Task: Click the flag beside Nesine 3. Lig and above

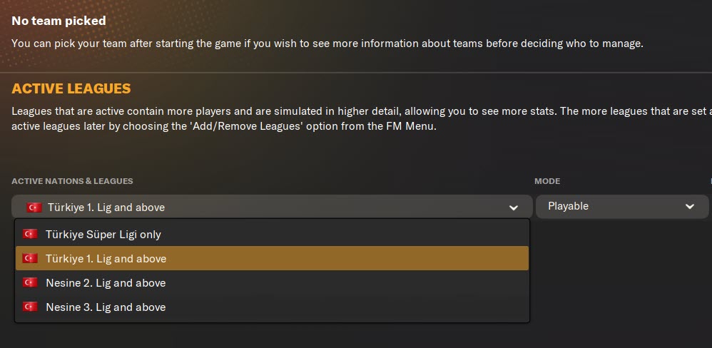Action: [x=30, y=307]
